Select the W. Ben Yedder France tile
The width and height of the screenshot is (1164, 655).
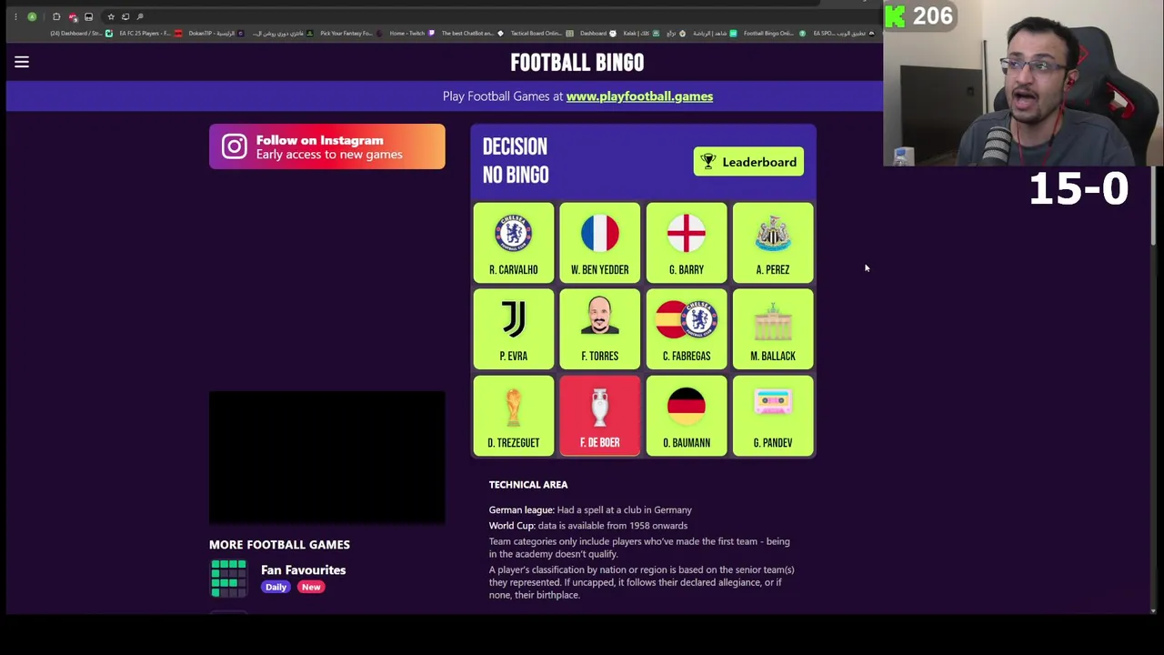pos(599,243)
